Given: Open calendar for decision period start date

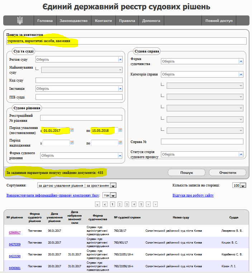Looking at the screenshot, I should coord(72,130).
